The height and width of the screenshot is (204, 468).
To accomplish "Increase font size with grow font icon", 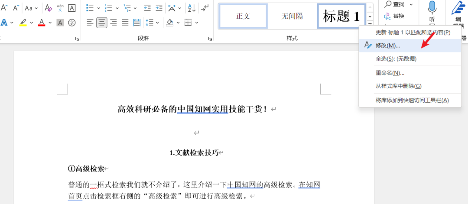I will click(4, 8).
